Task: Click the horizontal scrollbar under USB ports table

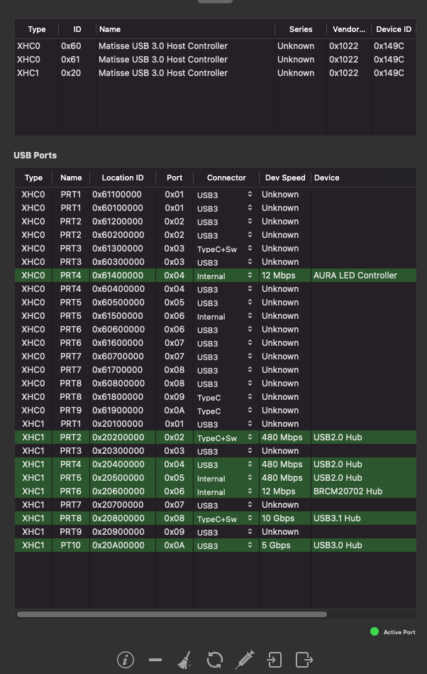Action: 172,614
